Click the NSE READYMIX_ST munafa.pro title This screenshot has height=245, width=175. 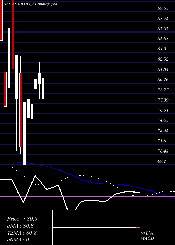30,4
